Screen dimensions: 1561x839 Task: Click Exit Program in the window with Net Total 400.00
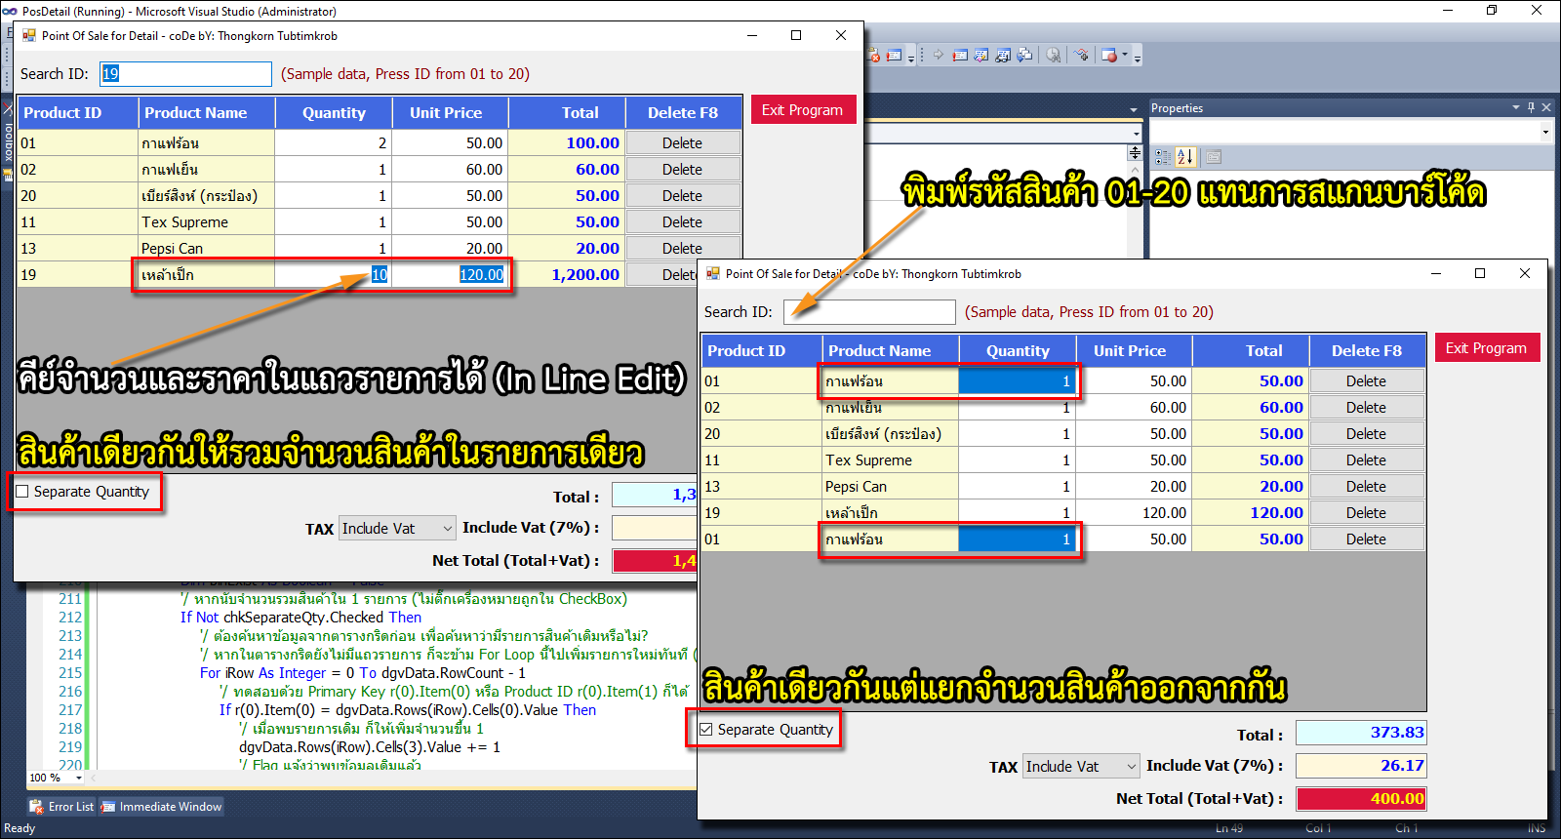1486,347
